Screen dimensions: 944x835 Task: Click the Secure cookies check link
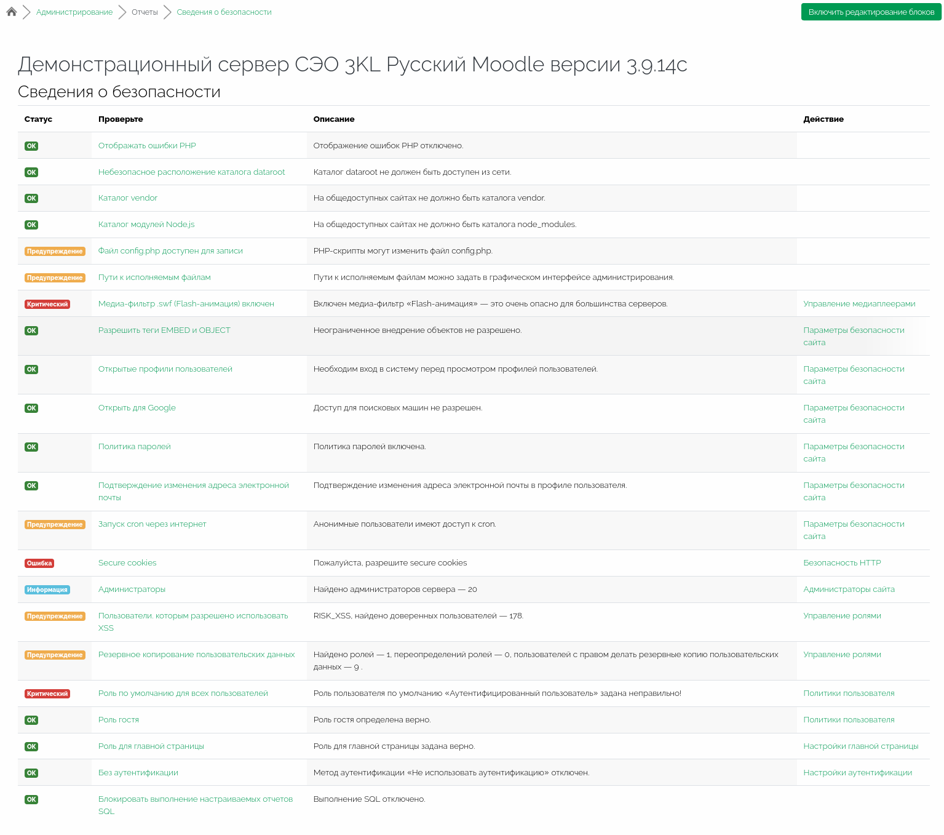(127, 563)
